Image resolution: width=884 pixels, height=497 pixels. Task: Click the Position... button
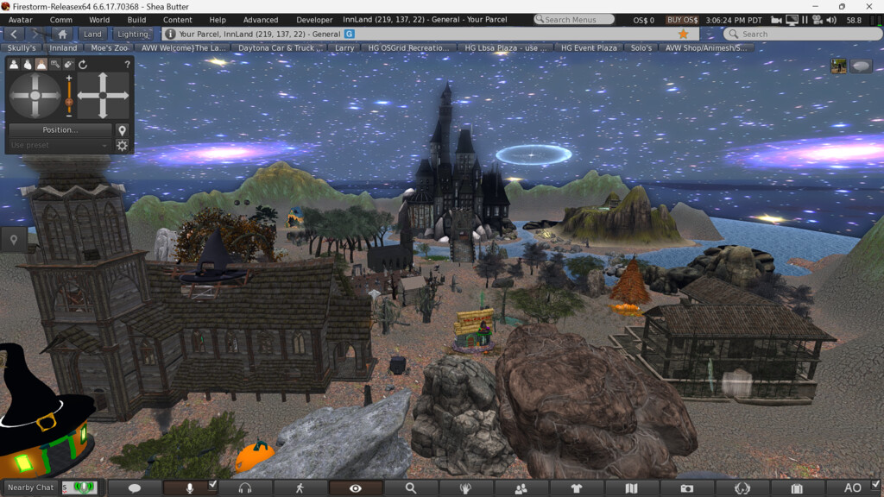point(60,130)
